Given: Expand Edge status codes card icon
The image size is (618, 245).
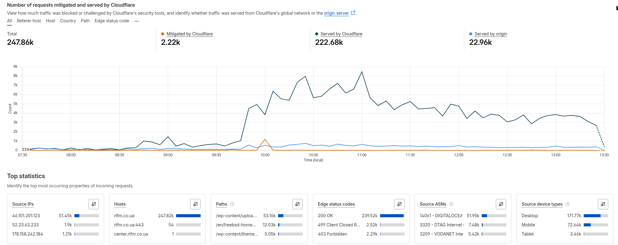Looking at the screenshot, I should point(399,204).
